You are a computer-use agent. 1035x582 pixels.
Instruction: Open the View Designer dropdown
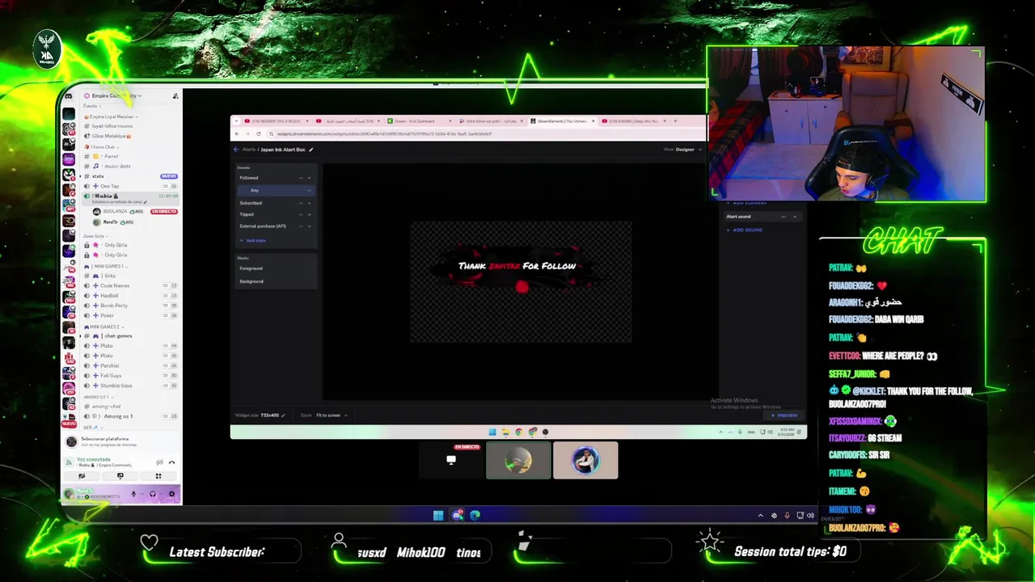click(x=683, y=150)
